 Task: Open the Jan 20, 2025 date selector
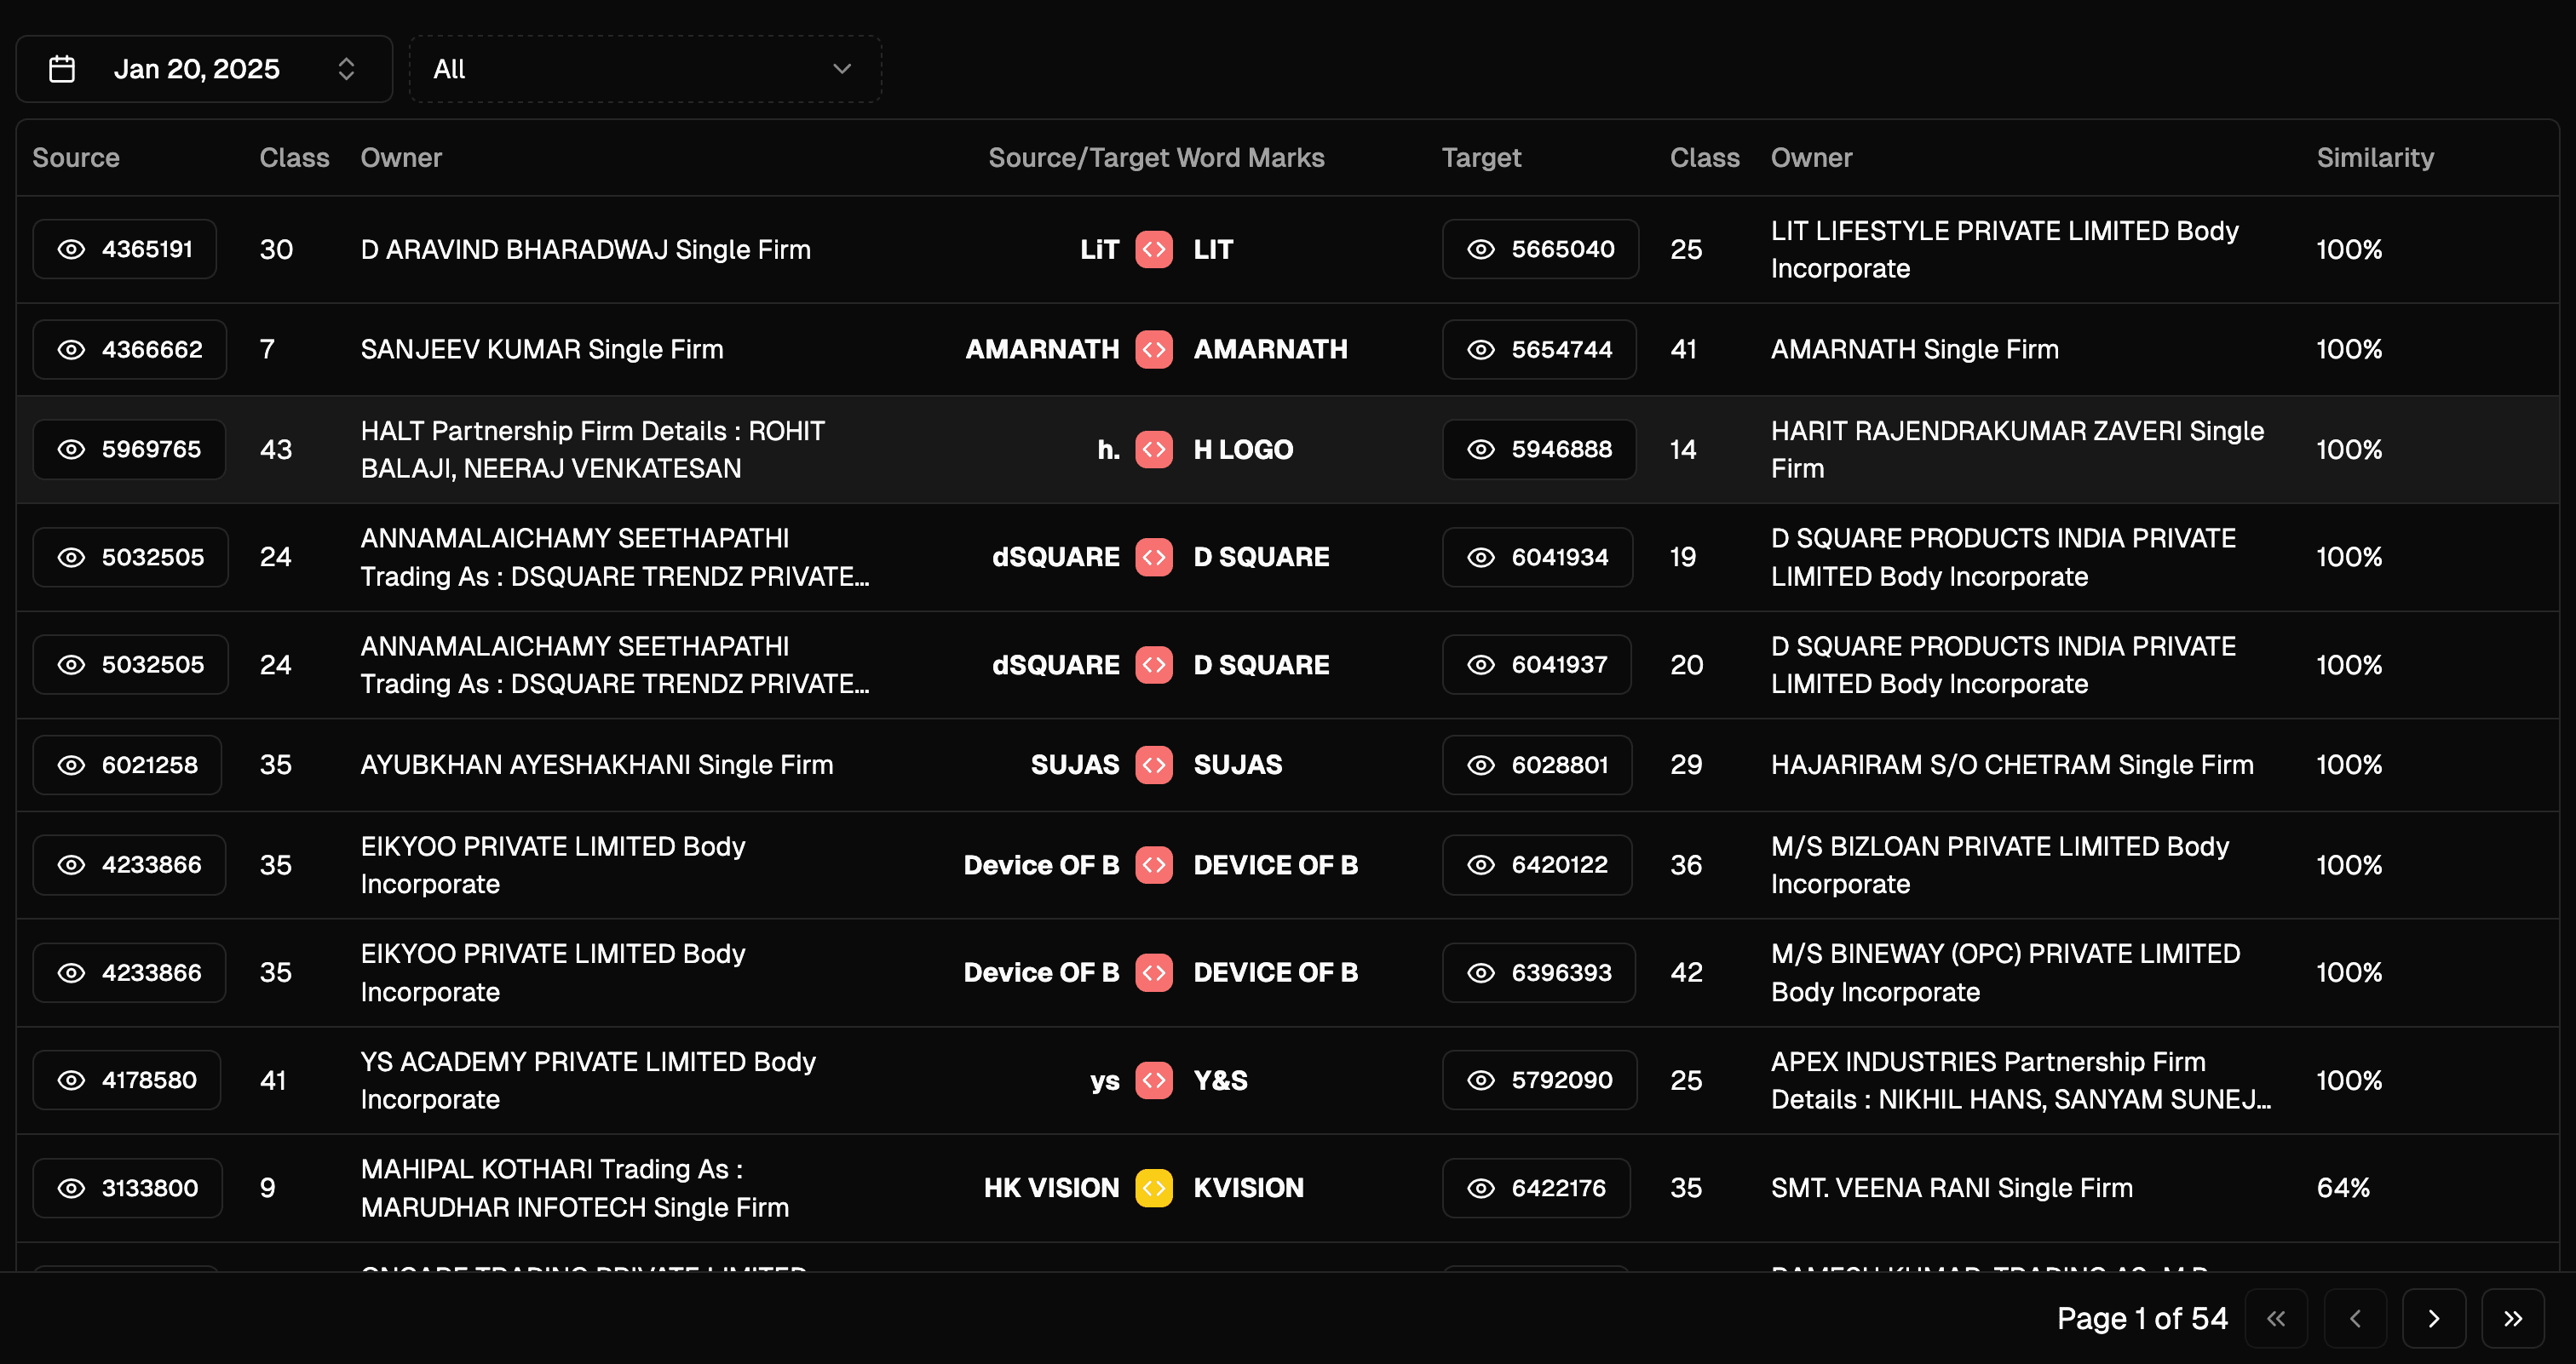pyautogui.click(x=196, y=69)
